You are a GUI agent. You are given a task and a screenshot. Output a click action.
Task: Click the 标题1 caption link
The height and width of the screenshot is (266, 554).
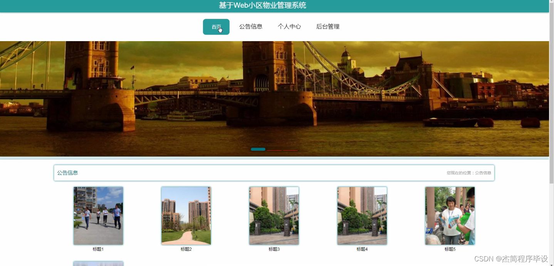click(98, 249)
